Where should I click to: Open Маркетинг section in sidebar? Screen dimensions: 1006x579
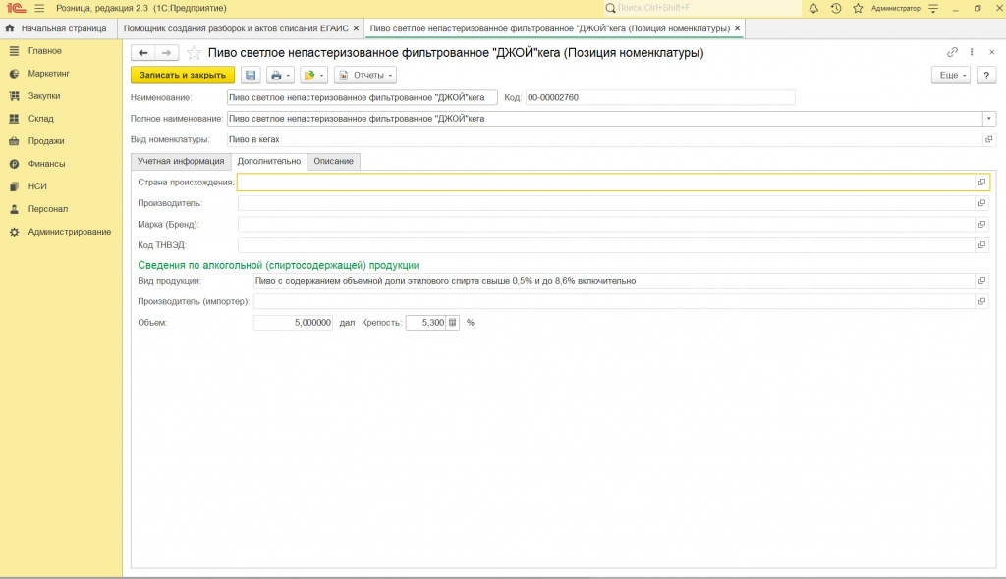tap(48, 73)
